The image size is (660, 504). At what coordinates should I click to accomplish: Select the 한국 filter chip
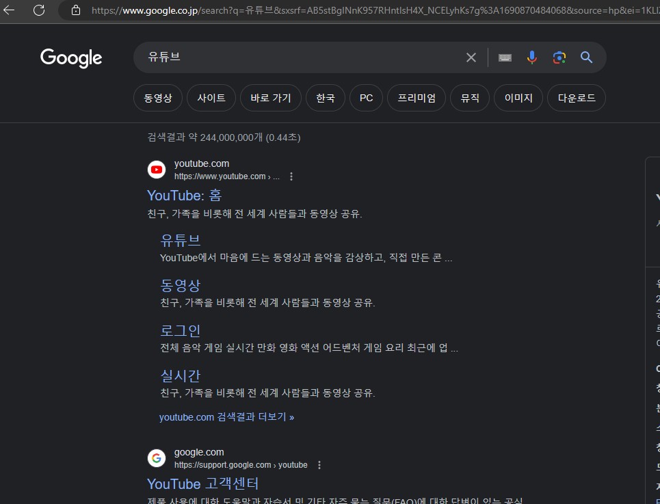[x=326, y=98]
